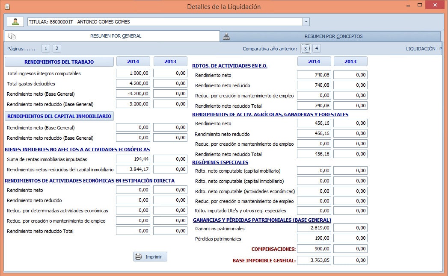The width and height of the screenshot is (448, 276).
Task: Click the clipboard app icon in the title bar
Action: pos(7,6)
